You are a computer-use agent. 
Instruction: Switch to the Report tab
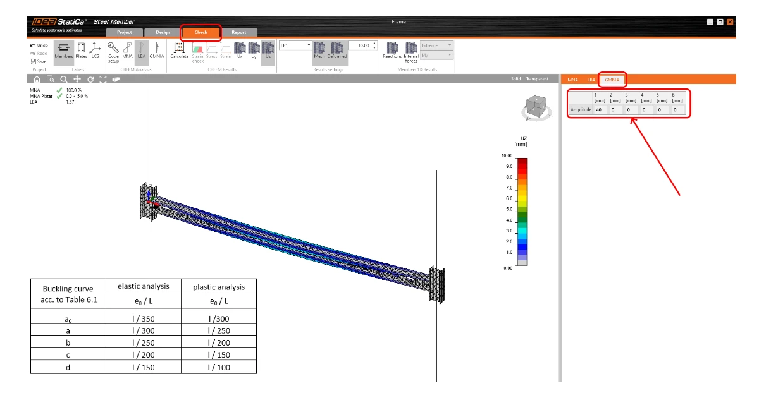pyautogui.click(x=239, y=32)
